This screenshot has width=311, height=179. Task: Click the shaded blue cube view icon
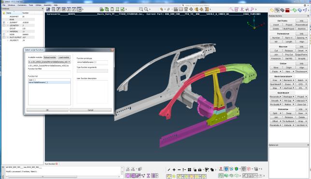click(226, 169)
